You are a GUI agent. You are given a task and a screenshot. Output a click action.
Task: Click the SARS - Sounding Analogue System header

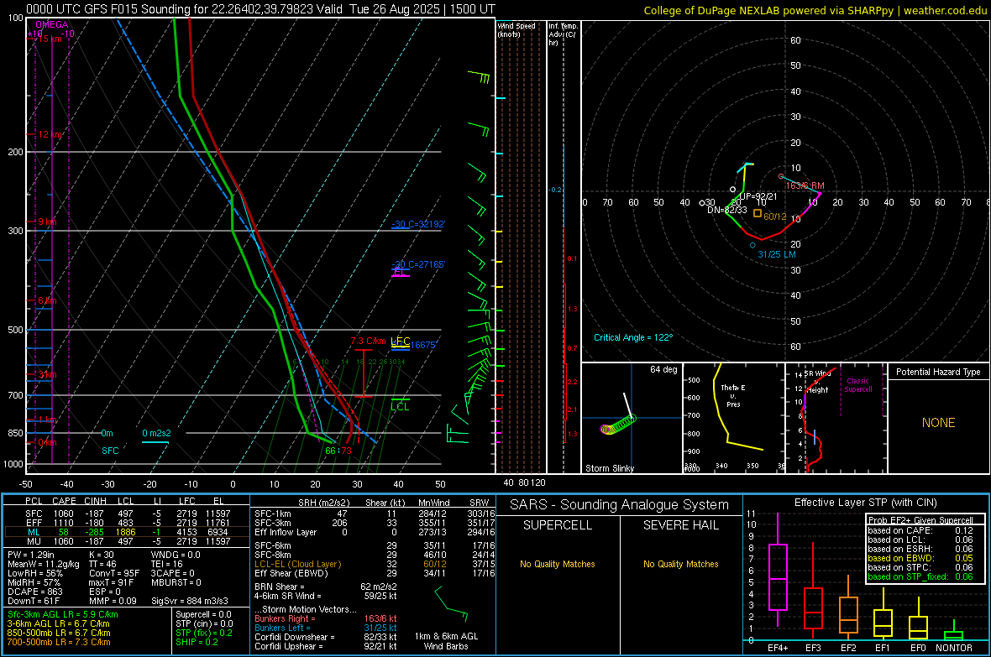(620, 505)
